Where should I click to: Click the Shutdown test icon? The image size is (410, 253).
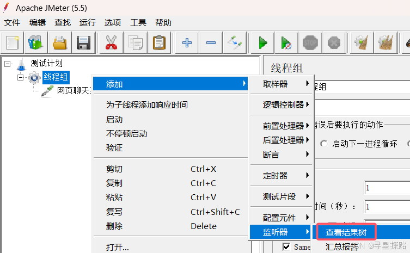pos(334,42)
